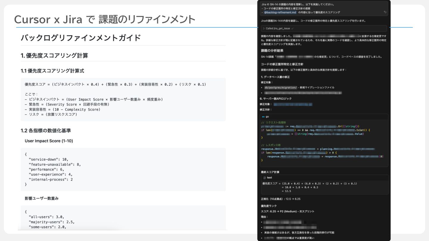
Task: Click the formula line starting '優先度スコア = (ビジネスインパクト'
Action: [x=115, y=84]
